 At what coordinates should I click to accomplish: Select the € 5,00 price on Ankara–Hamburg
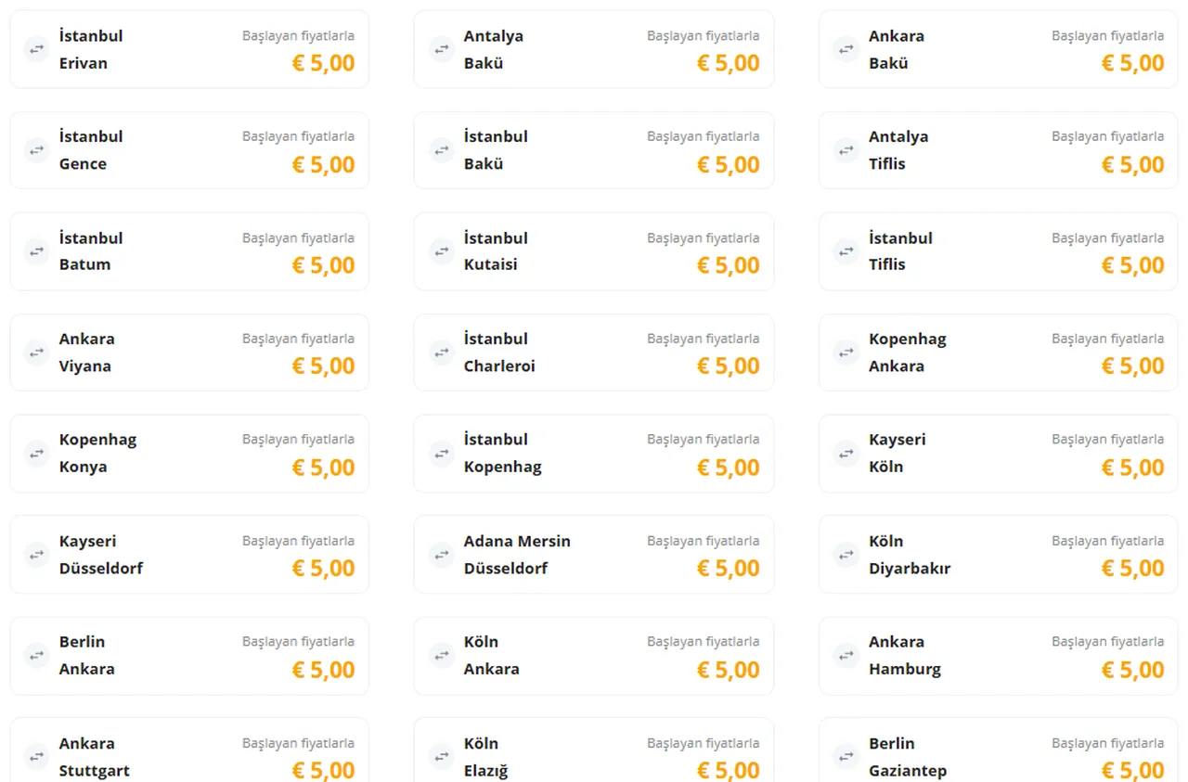point(1132,671)
